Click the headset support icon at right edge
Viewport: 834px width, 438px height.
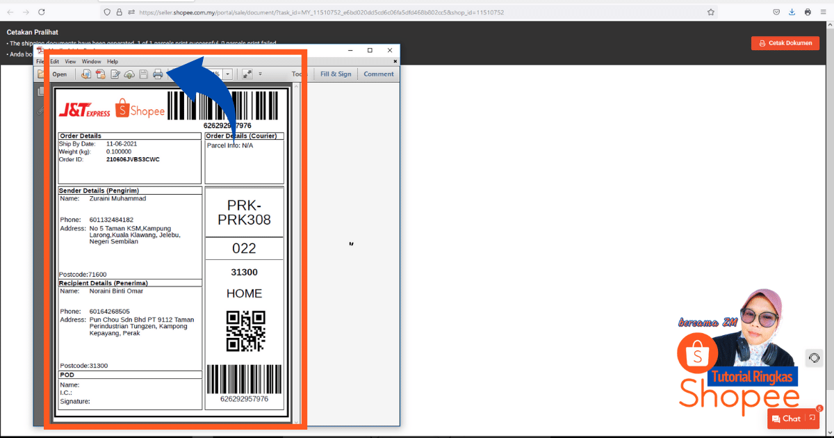(814, 358)
